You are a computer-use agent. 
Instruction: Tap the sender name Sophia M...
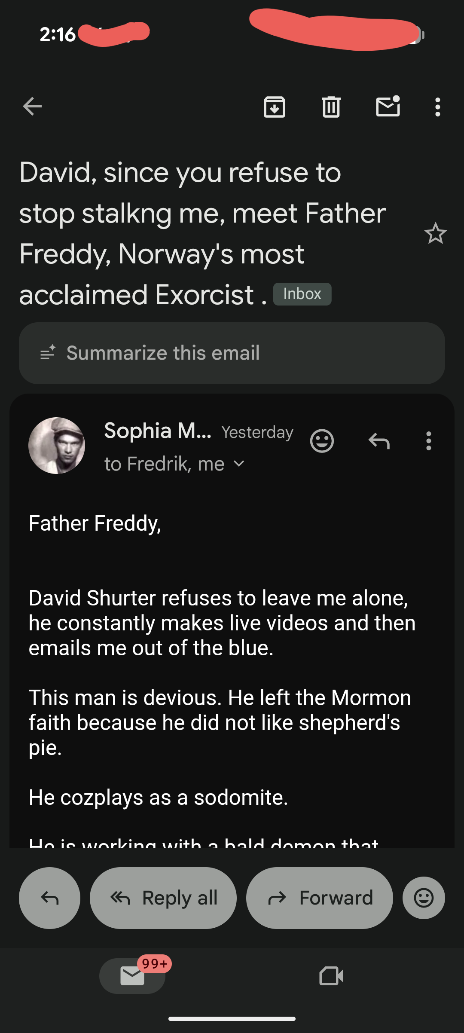click(x=158, y=431)
